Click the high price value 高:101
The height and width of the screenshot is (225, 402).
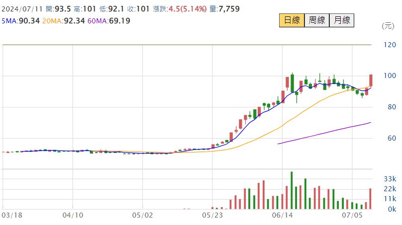pyautogui.click(x=85, y=9)
